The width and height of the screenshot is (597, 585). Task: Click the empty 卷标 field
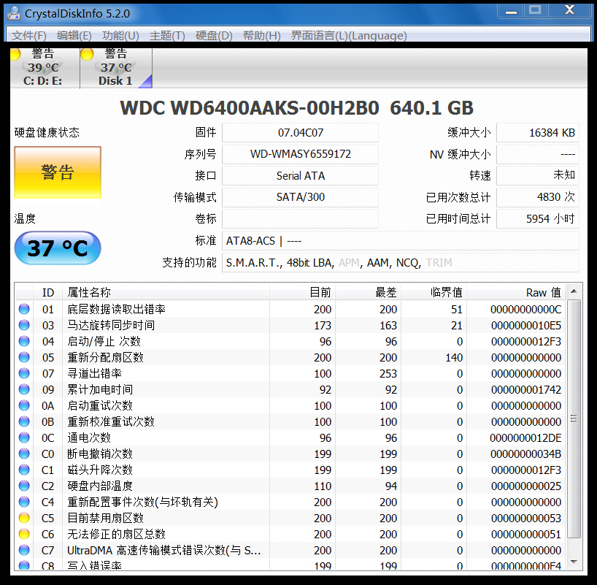pos(301,219)
